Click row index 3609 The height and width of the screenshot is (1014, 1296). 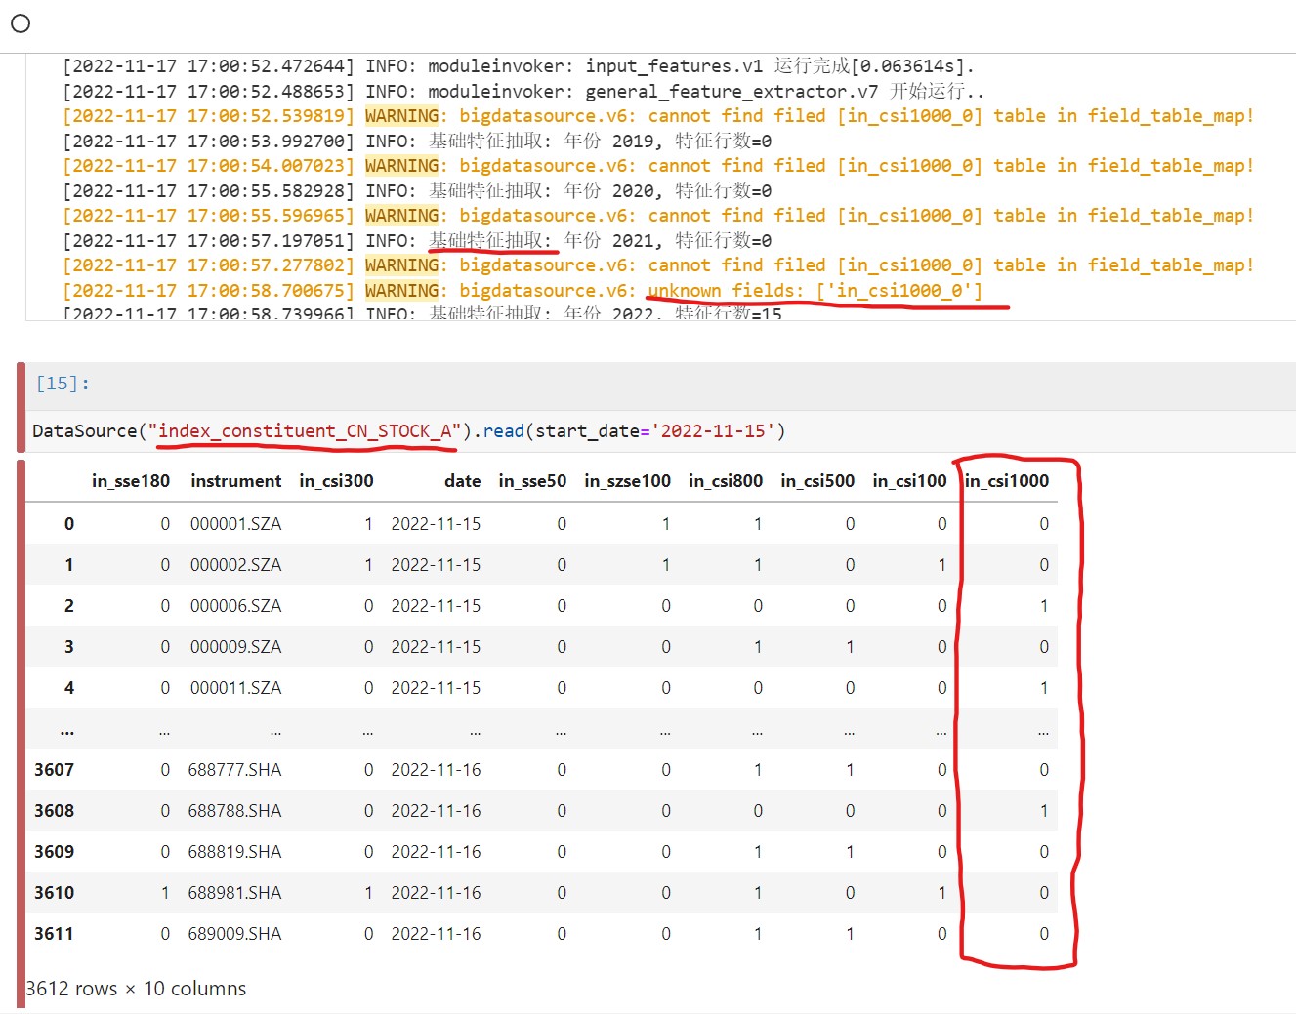(54, 852)
